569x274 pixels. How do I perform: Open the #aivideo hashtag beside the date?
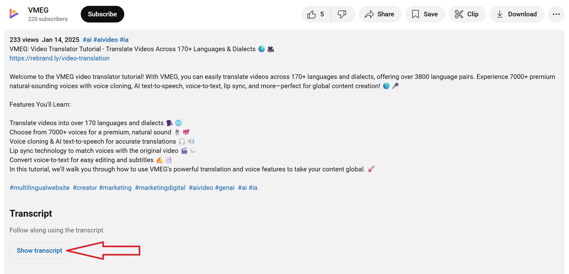tap(105, 40)
